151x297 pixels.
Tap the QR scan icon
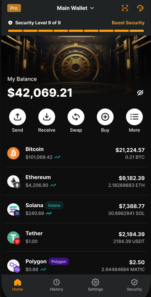tap(125, 8)
